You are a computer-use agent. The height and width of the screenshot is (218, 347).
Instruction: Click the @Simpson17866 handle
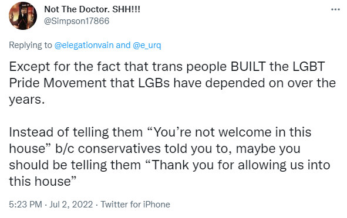(x=76, y=21)
